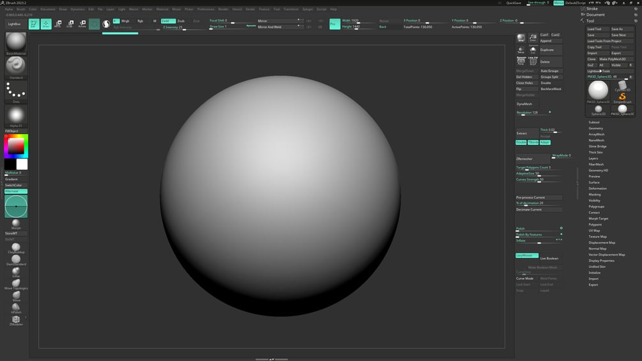642x361 pixels.
Task: Select the PM3D_Sphere3D large tool thumbnail
Action: pyautogui.click(x=598, y=91)
